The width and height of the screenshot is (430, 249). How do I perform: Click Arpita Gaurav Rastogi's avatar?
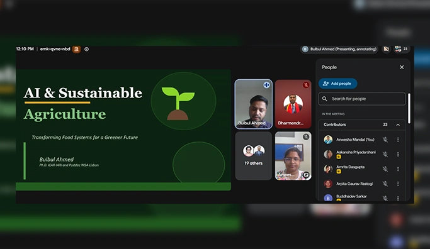click(328, 184)
